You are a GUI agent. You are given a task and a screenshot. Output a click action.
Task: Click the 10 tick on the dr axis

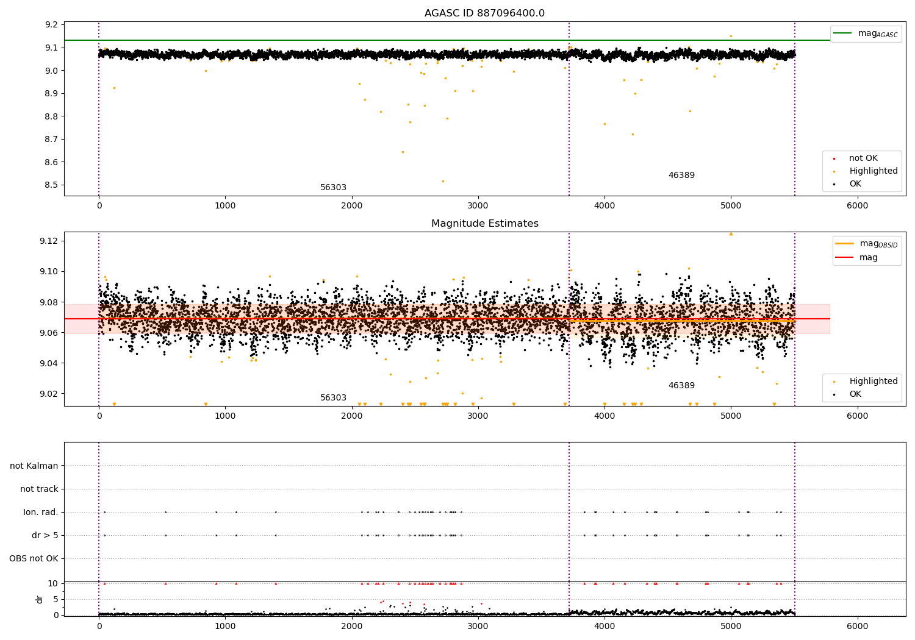pyautogui.click(x=53, y=583)
